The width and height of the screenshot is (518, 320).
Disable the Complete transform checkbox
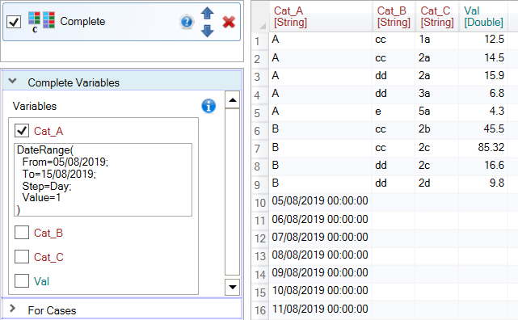[x=14, y=22]
